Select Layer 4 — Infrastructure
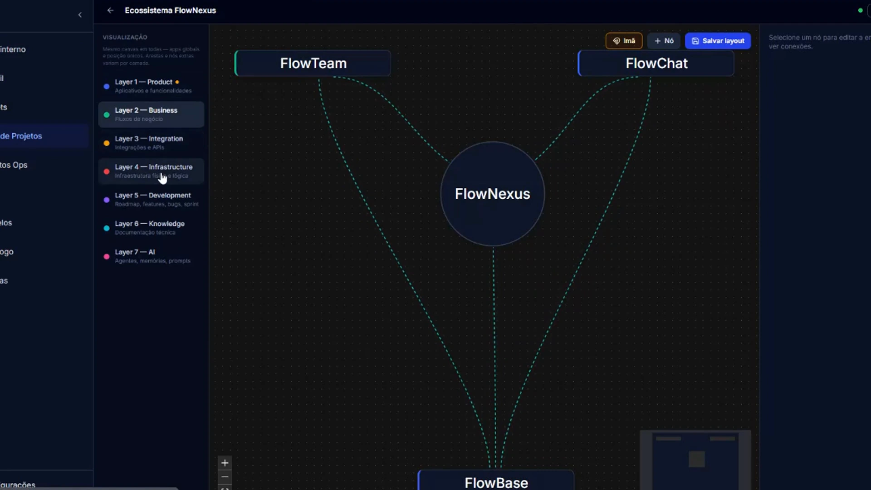This screenshot has height=490, width=871. [x=151, y=171]
